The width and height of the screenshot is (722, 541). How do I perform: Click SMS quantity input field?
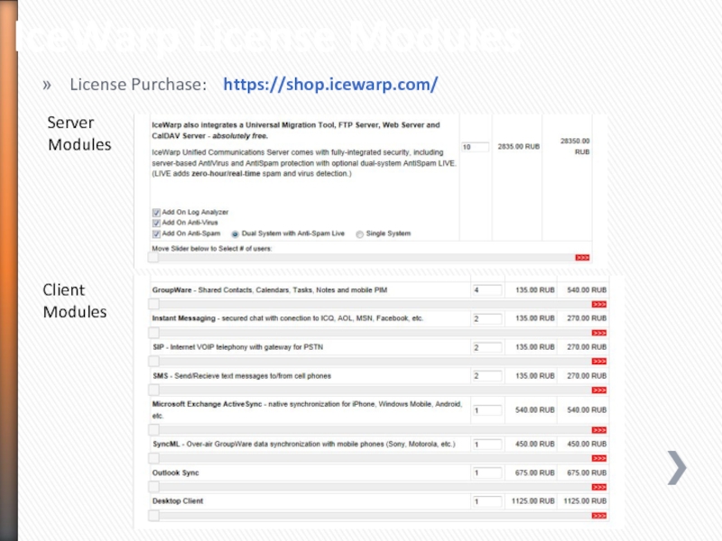click(487, 376)
